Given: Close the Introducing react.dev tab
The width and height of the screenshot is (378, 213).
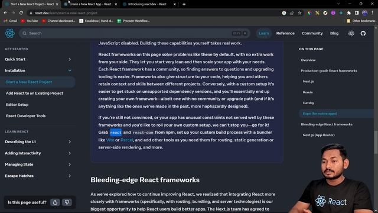Looking at the screenshot, I should 175,4.
